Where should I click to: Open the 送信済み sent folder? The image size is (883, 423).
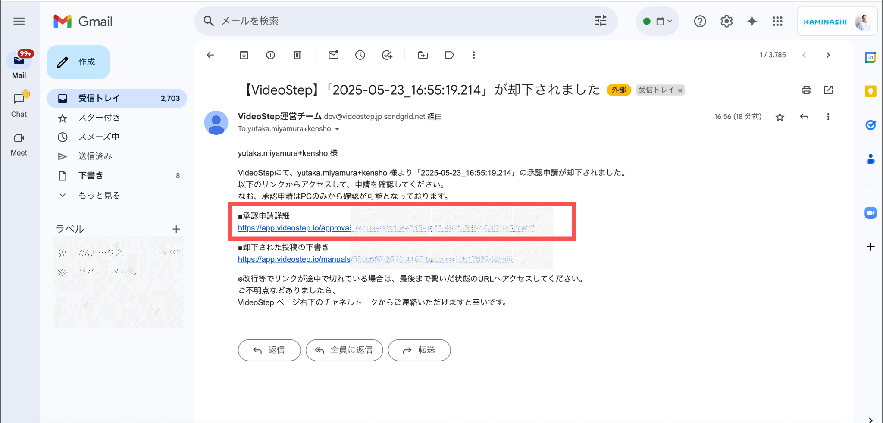tap(117, 156)
